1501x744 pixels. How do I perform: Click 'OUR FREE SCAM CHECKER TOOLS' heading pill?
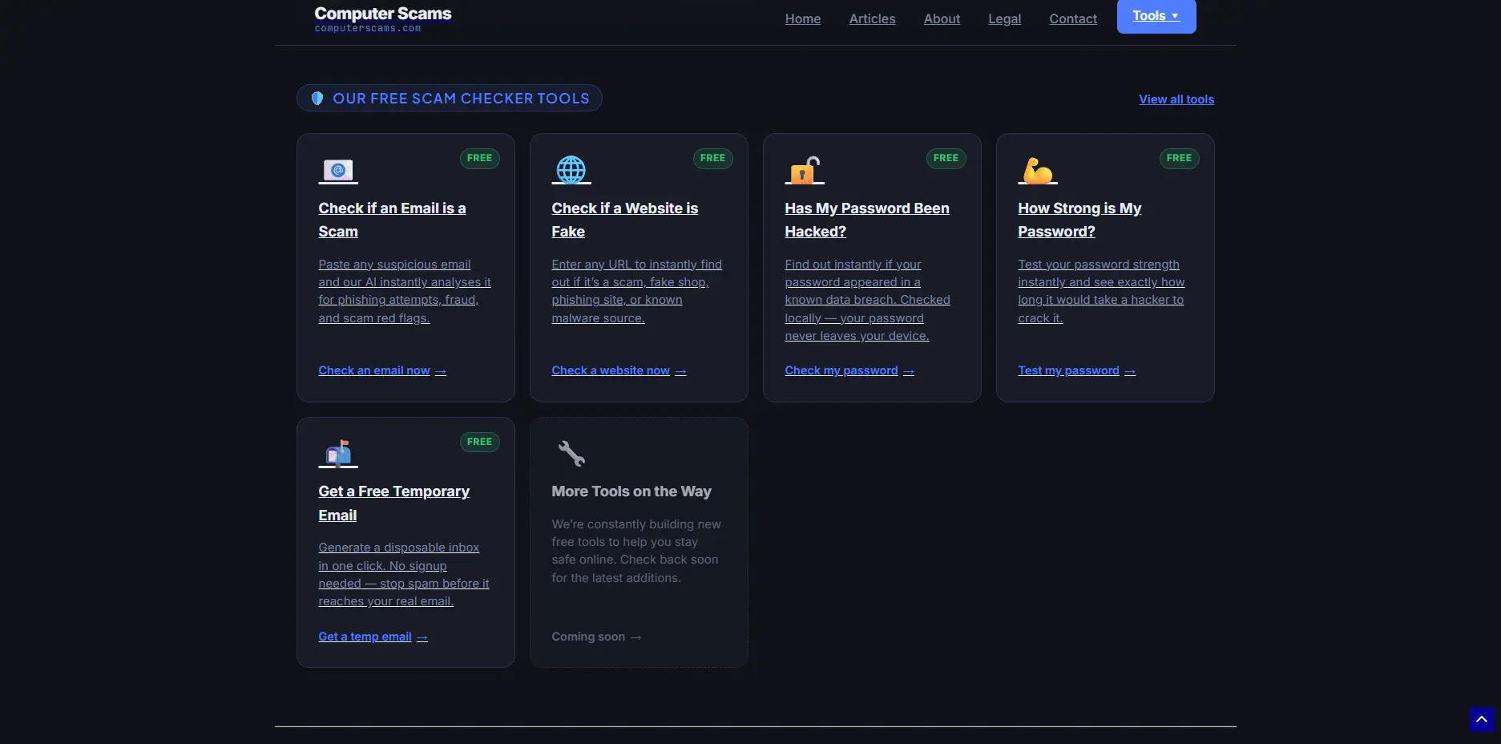(x=449, y=98)
